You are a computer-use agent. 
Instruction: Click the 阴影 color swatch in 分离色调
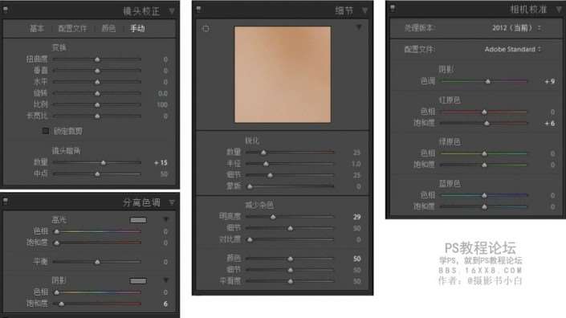(x=138, y=281)
